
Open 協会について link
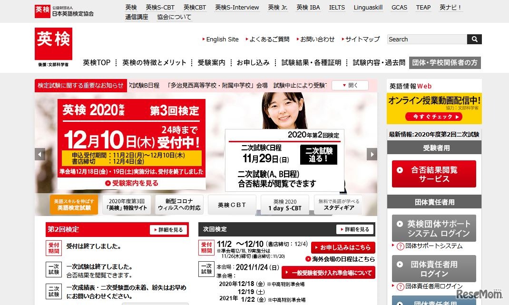pos(174,17)
